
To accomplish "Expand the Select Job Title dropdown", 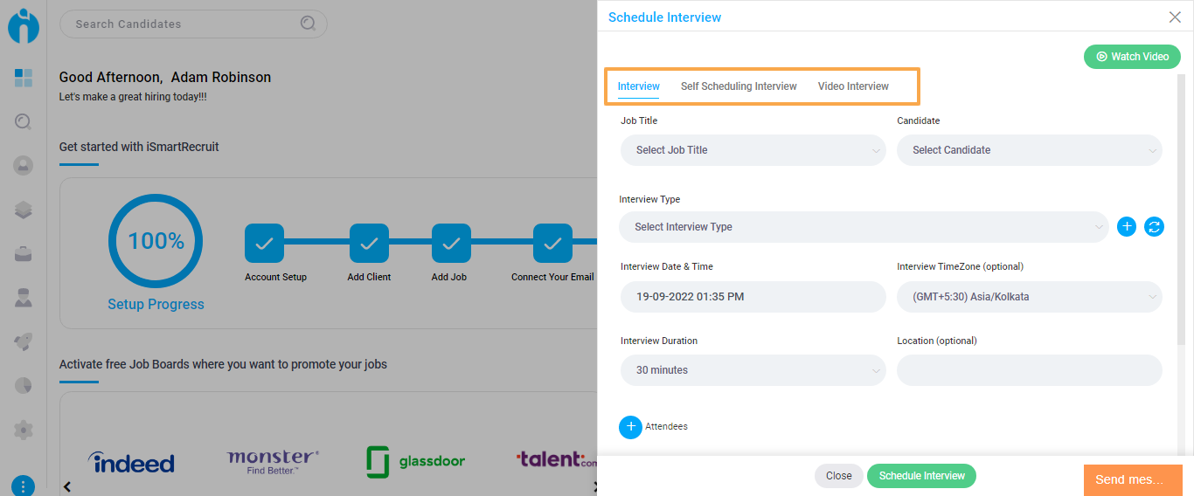I will (753, 150).
